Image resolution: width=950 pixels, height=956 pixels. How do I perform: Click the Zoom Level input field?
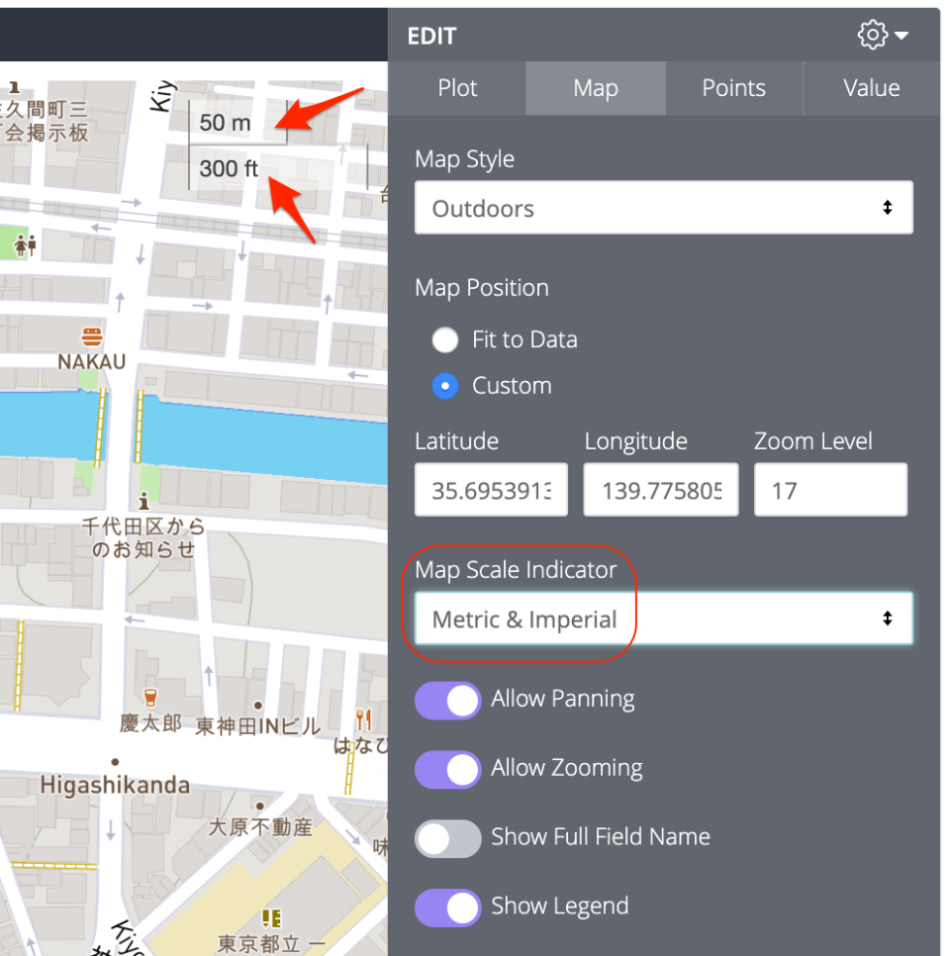coord(830,489)
